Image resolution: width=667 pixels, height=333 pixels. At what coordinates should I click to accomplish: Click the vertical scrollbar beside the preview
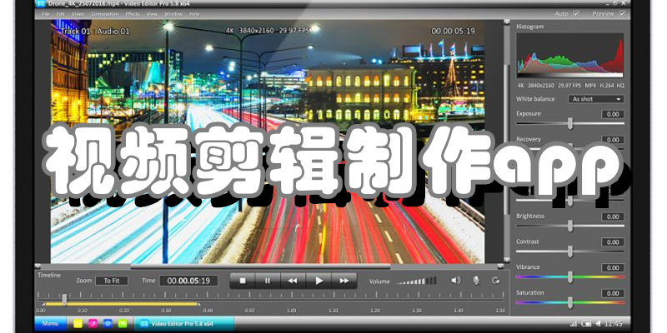tap(507, 138)
